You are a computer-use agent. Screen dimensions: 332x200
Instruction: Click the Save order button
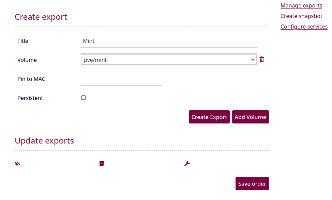pyautogui.click(x=252, y=184)
